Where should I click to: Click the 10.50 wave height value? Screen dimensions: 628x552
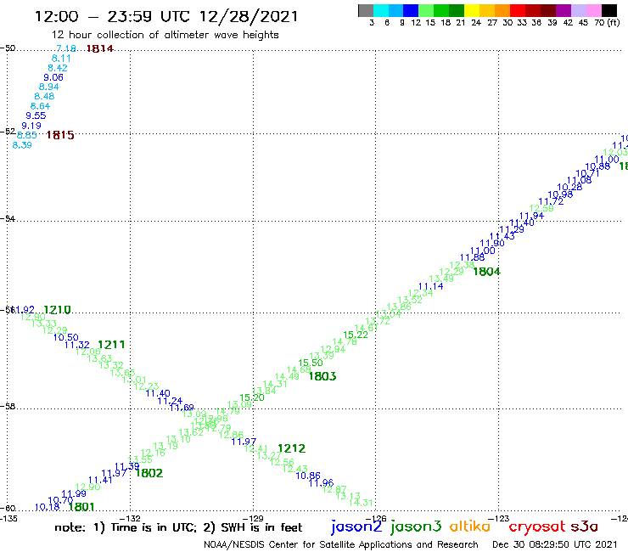pyautogui.click(x=66, y=337)
